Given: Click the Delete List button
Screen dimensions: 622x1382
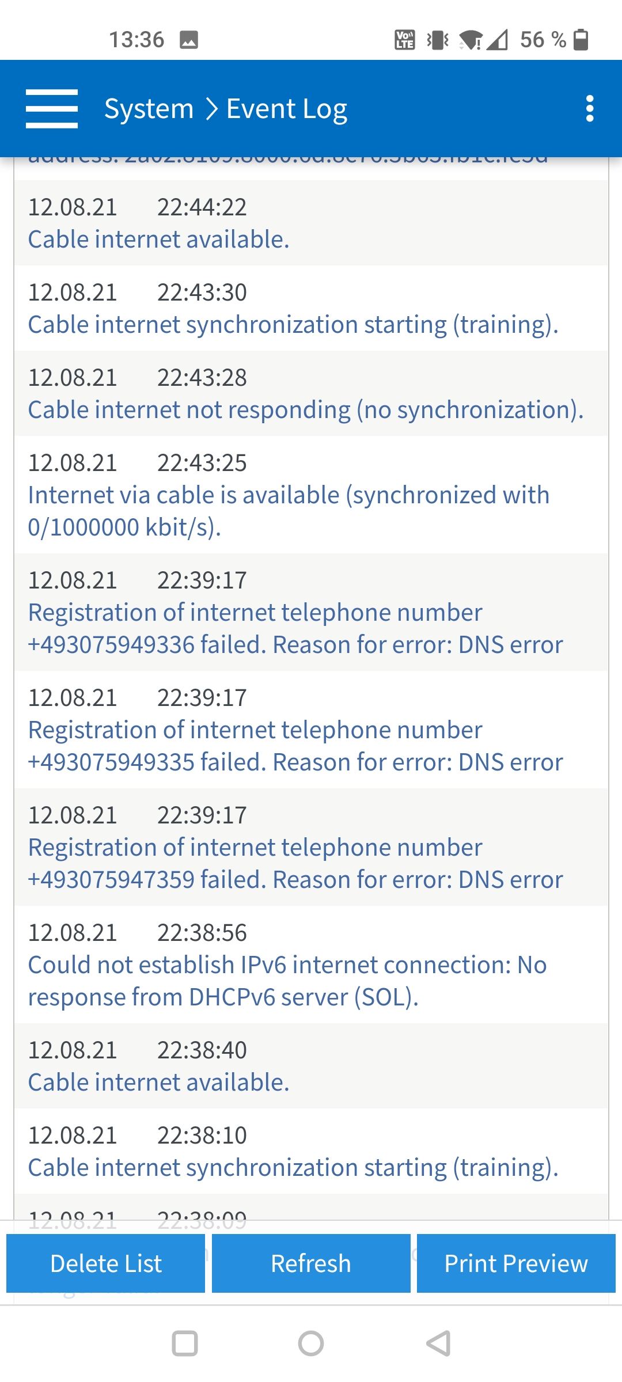Looking at the screenshot, I should 105,1263.
